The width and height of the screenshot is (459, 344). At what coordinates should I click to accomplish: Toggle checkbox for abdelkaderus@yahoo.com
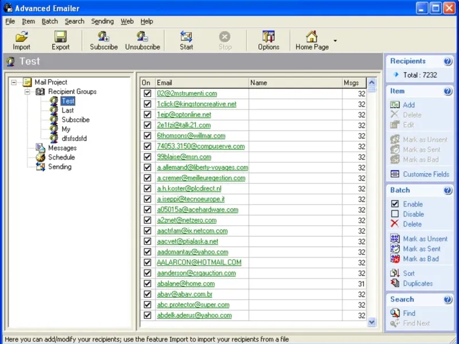147,315
